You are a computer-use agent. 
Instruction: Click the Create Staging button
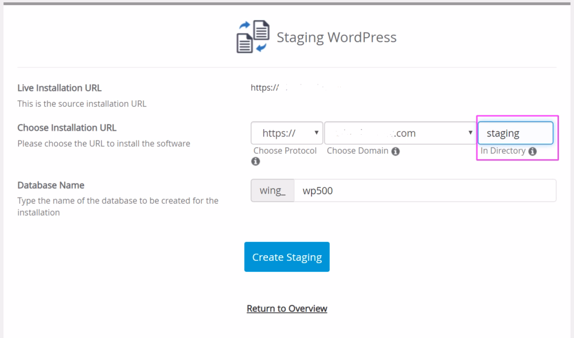[287, 257]
